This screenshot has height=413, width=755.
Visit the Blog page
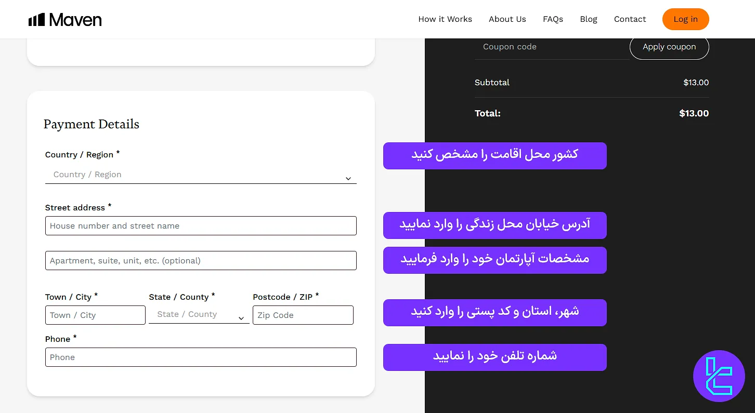point(589,19)
